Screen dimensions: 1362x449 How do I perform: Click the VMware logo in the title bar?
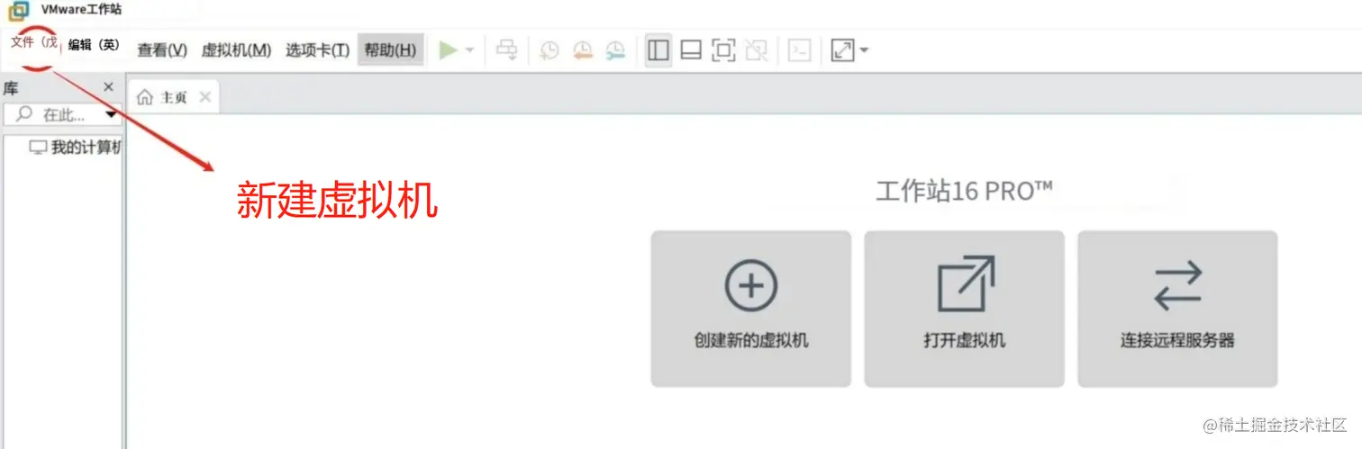pyautogui.click(x=18, y=10)
